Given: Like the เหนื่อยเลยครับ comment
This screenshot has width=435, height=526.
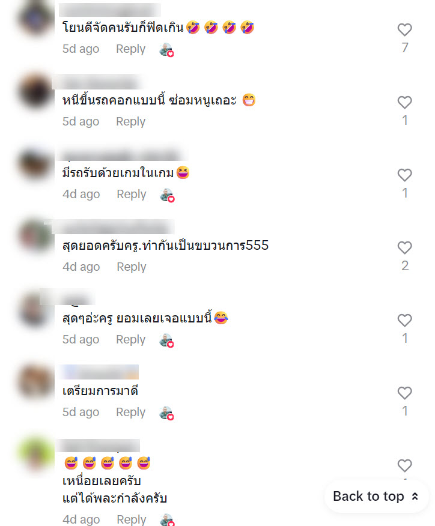Looking at the screenshot, I should pyautogui.click(x=404, y=465).
